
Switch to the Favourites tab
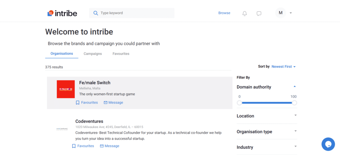(121, 54)
